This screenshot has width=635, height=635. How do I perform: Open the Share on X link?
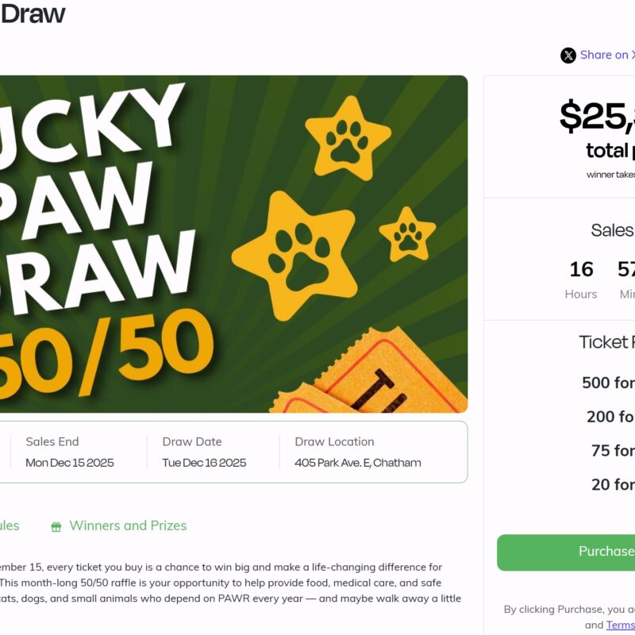[x=606, y=55]
